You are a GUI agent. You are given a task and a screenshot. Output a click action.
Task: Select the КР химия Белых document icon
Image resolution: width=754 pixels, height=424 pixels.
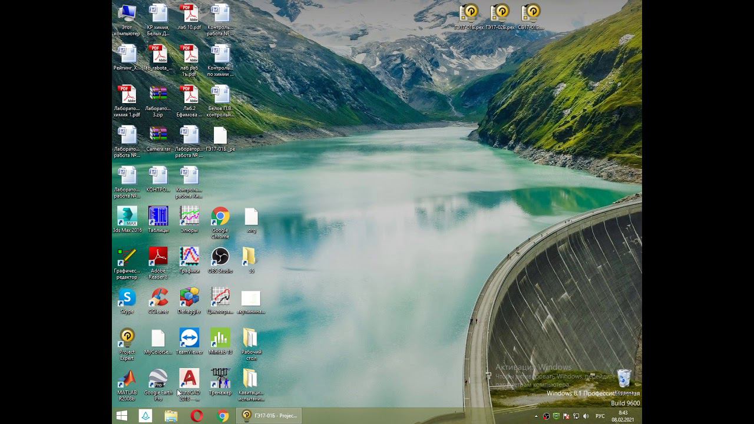(158, 19)
